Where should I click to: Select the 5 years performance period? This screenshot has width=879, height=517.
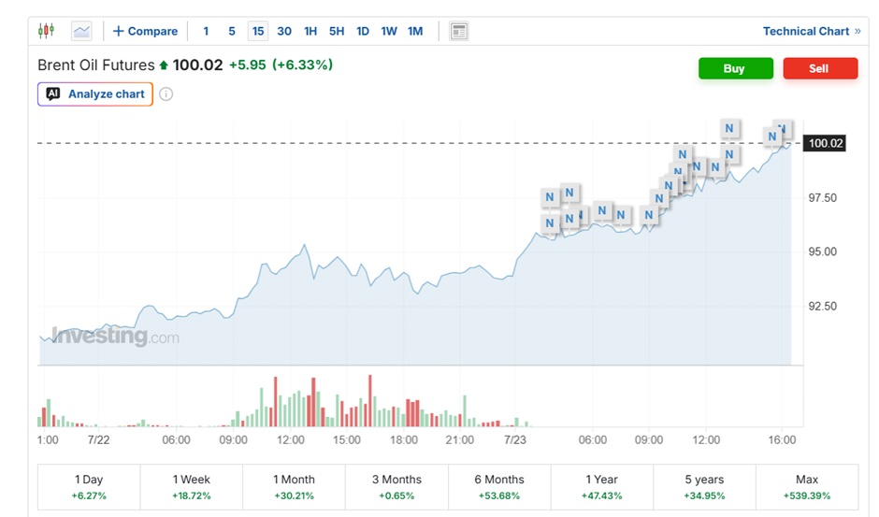pyautogui.click(x=704, y=487)
